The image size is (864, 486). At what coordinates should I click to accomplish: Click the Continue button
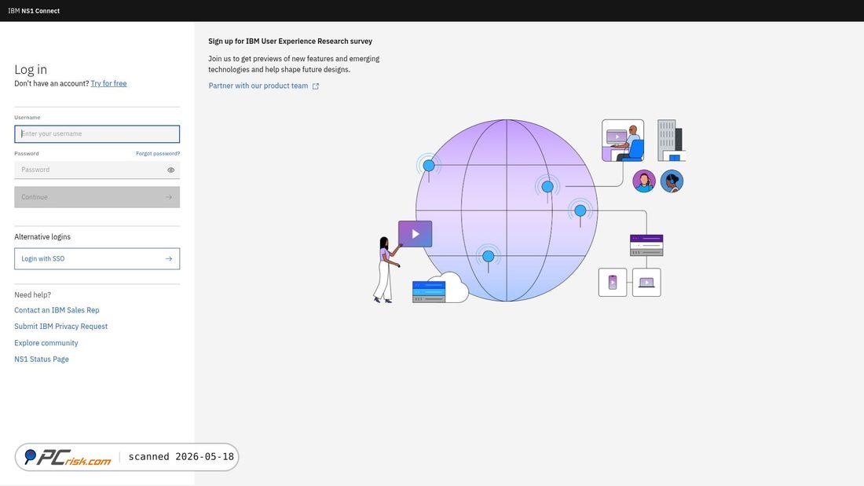97,197
